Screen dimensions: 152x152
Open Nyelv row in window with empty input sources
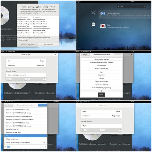tap(26, 61)
